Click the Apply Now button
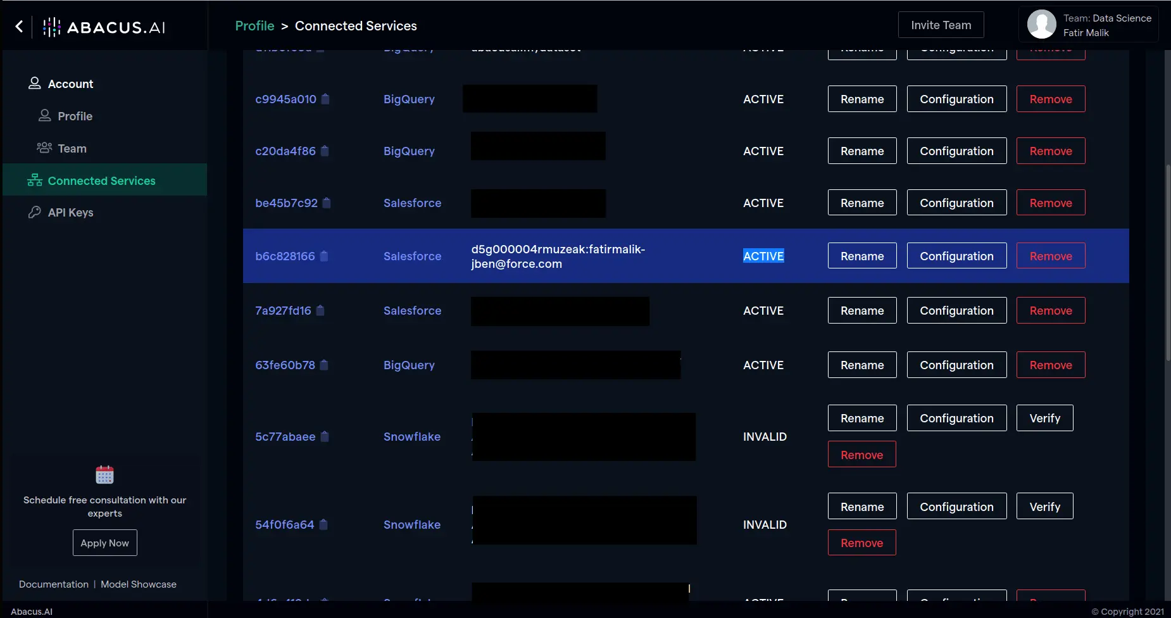This screenshot has width=1171, height=618. pyautogui.click(x=104, y=543)
